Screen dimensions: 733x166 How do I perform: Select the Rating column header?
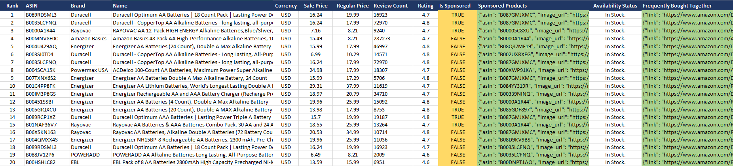(425, 6)
